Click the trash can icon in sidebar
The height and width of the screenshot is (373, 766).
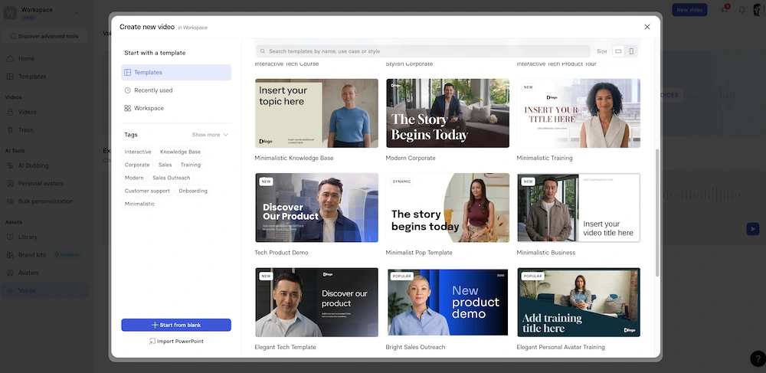10,130
